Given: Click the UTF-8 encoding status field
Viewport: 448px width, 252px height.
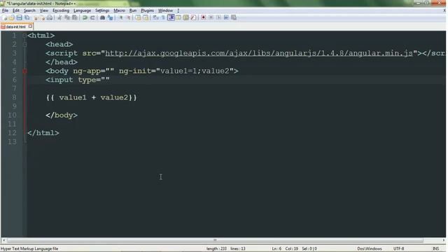Looking at the screenshot, I should (x=398, y=249).
